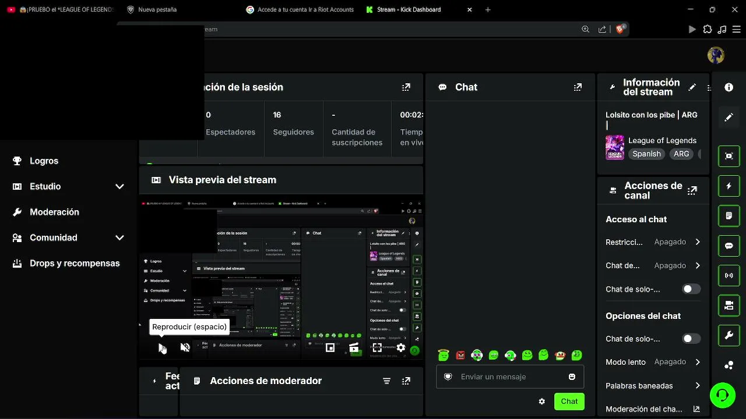Toggle Chat de solo switch under Acceso al chat
Screen dimensions: 746x419
(x=691, y=289)
